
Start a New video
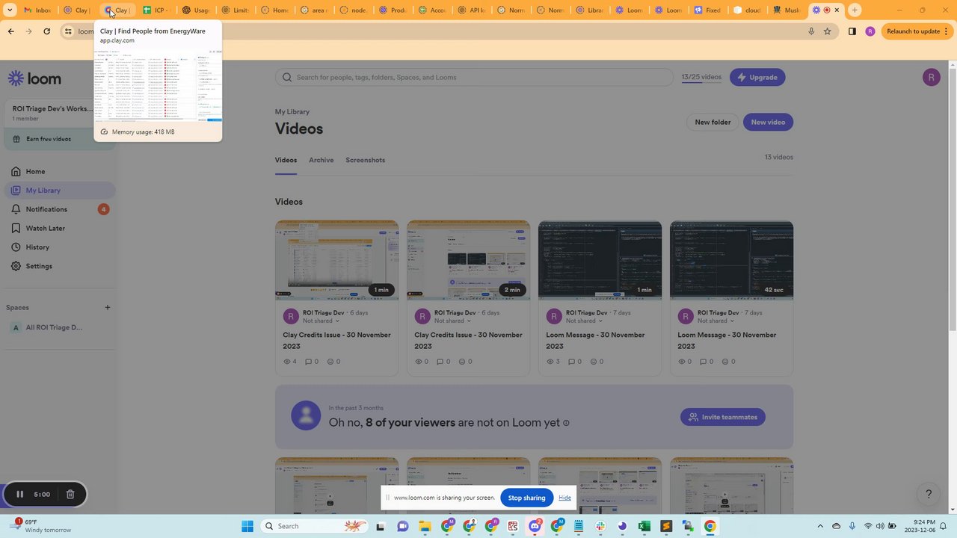click(x=768, y=122)
